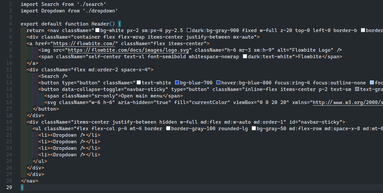This screenshot has width=383, height=193.
Task: Click the border-gray-100 color swatch
Action: pos(168,128)
